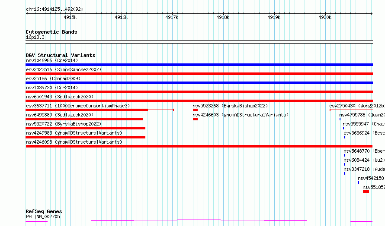Click the 4915k ruler position label

pyautogui.click(x=70, y=17)
